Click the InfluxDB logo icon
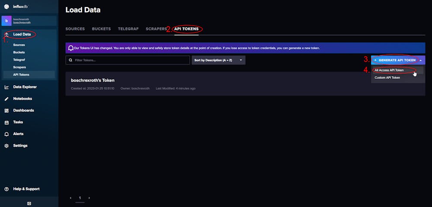The height and width of the screenshot is (207, 432). tap(6, 6)
